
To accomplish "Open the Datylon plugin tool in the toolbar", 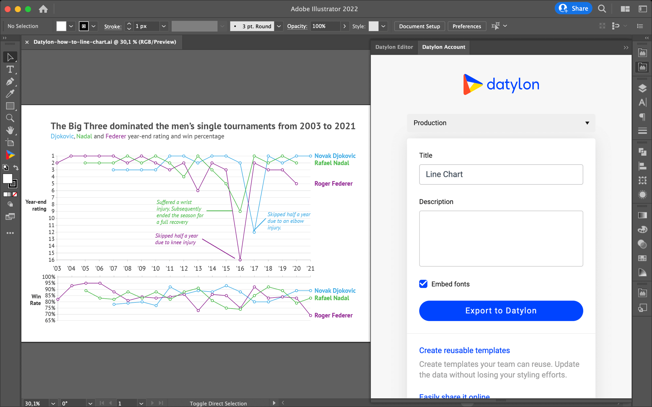I will (10, 155).
